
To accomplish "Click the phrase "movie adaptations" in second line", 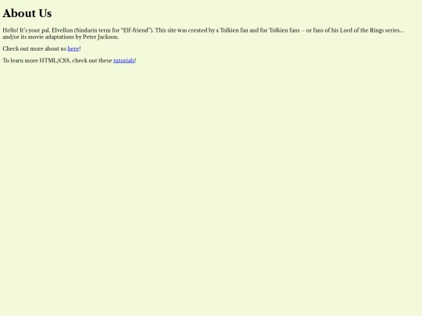I will tap(51, 37).
